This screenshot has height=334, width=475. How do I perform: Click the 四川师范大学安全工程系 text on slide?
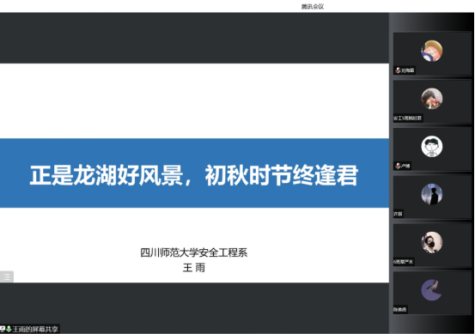coord(194,252)
